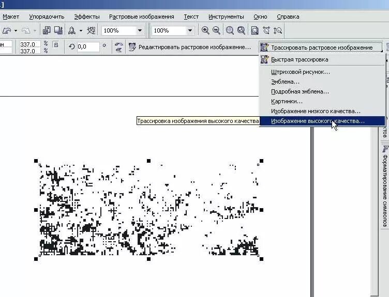Screen dimensions: 389x297
Task: Open the Справка menu
Action: tap(288, 17)
